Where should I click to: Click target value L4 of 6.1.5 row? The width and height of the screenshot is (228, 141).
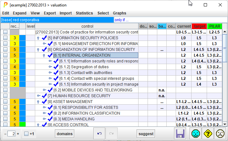click(199, 84)
